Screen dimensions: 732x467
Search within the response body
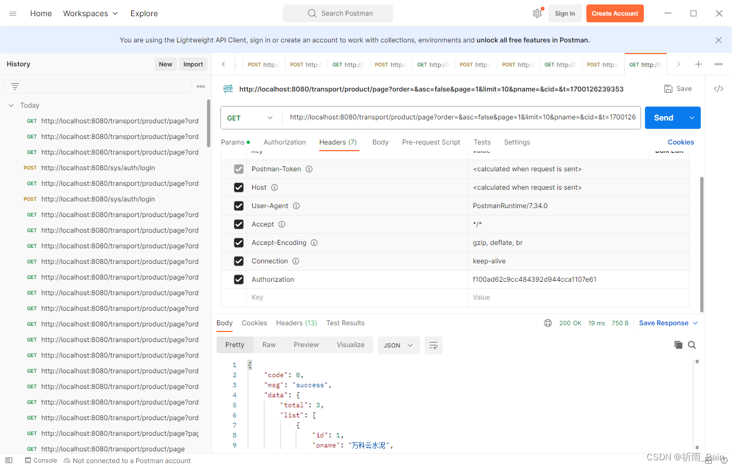tap(692, 345)
